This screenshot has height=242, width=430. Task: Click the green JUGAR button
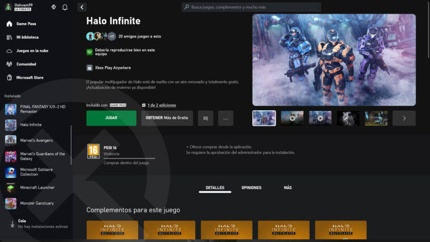point(111,118)
